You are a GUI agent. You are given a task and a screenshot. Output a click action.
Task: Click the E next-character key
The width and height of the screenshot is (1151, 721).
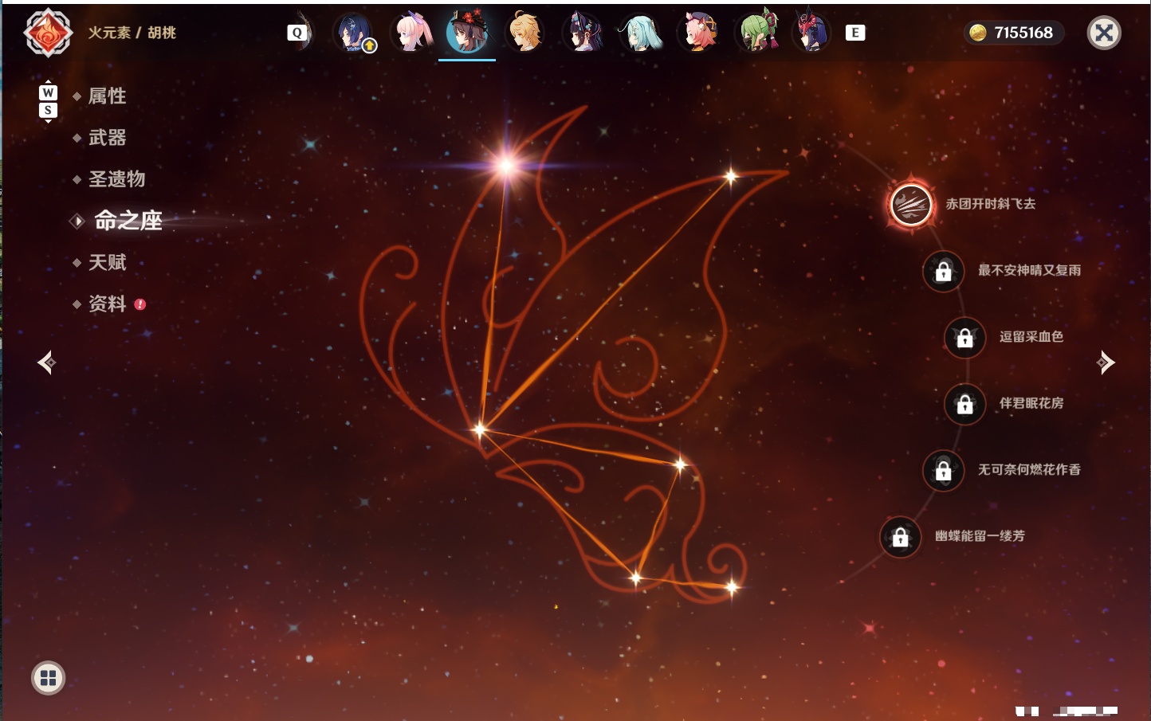pyautogui.click(x=855, y=33)
